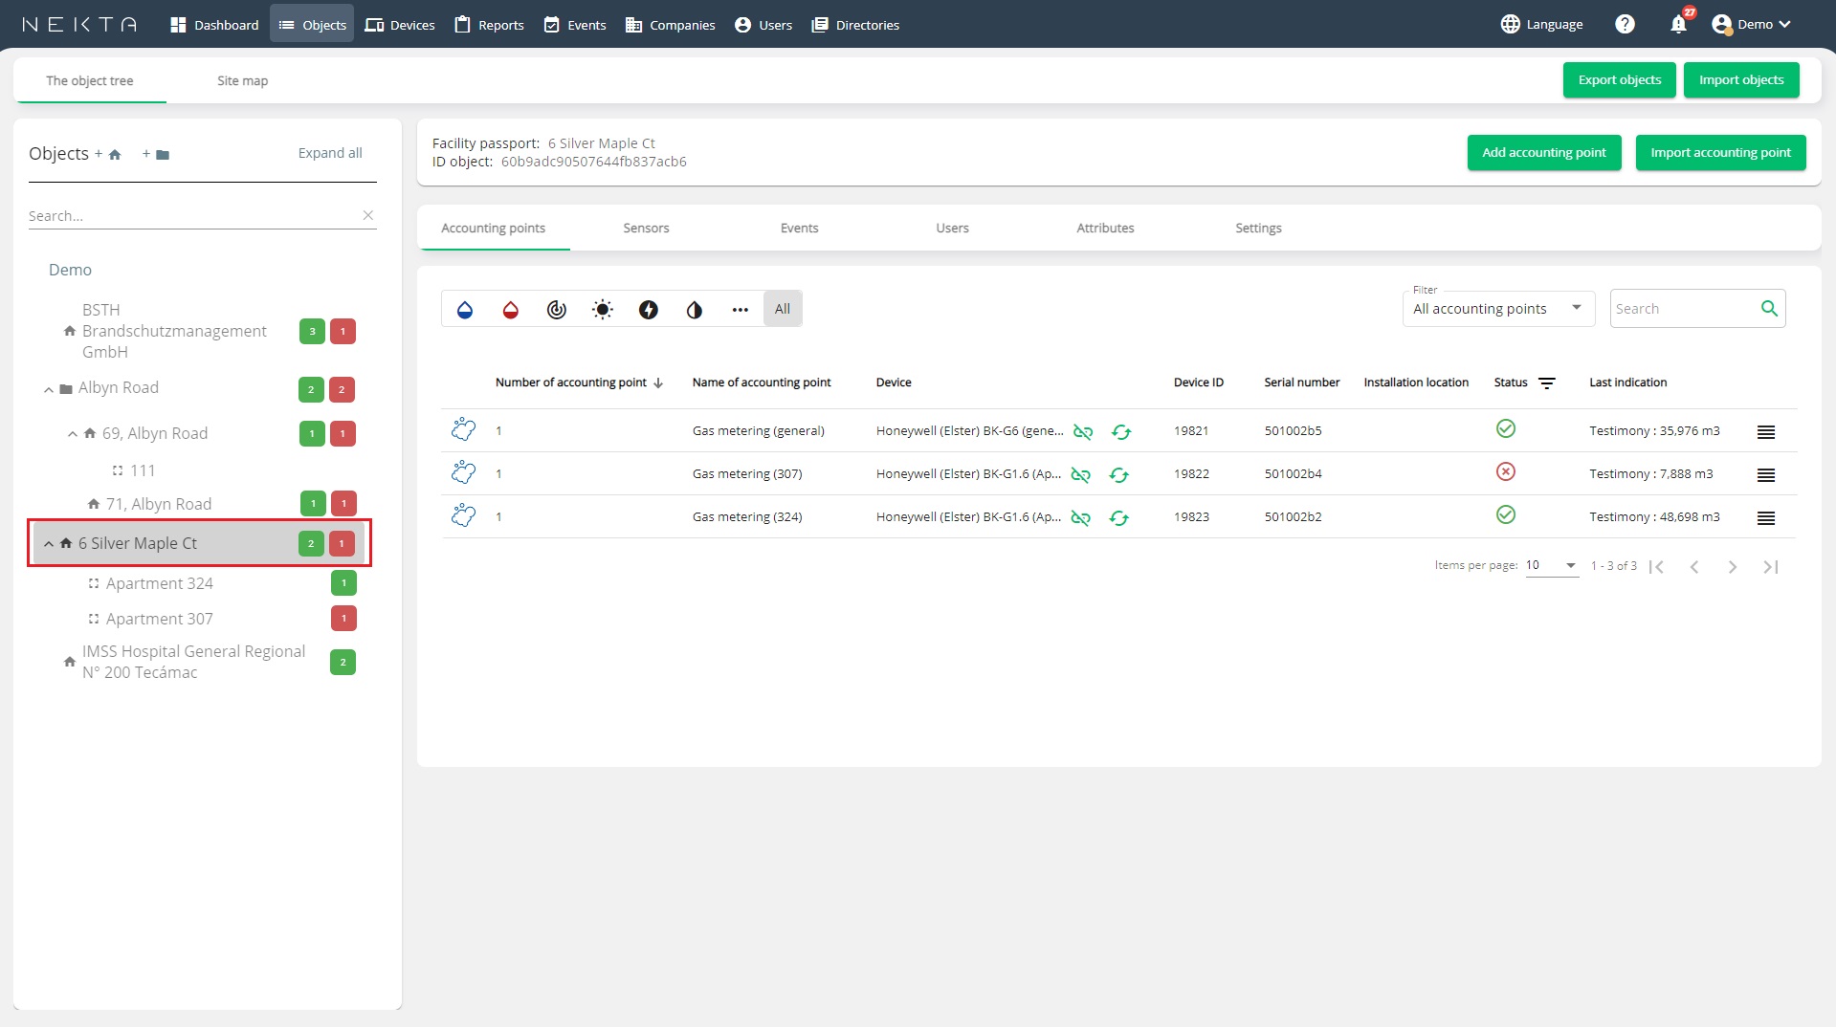
Task: Add a new object with house icon
Action: point(108,154)
